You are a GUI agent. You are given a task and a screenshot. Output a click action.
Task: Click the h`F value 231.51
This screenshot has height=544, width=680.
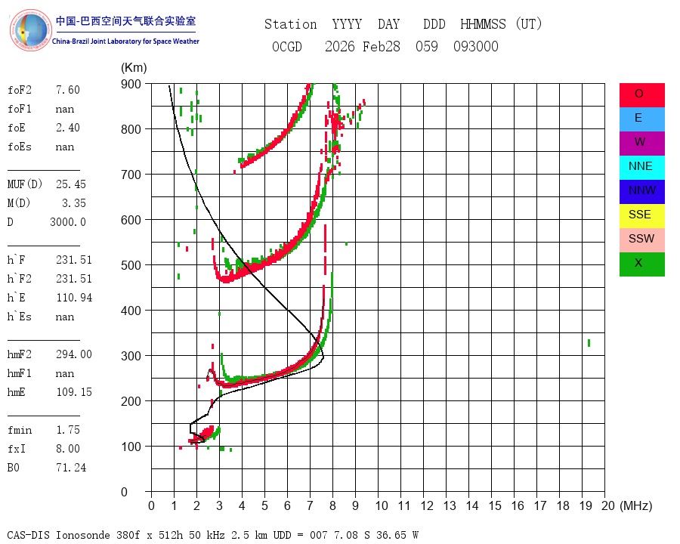(x=74, y=260)
